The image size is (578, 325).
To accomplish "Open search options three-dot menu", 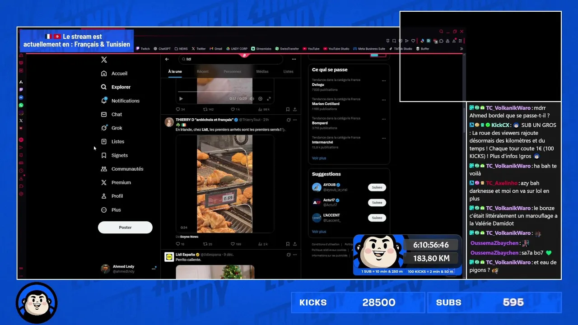I will [x=294, y=59].
